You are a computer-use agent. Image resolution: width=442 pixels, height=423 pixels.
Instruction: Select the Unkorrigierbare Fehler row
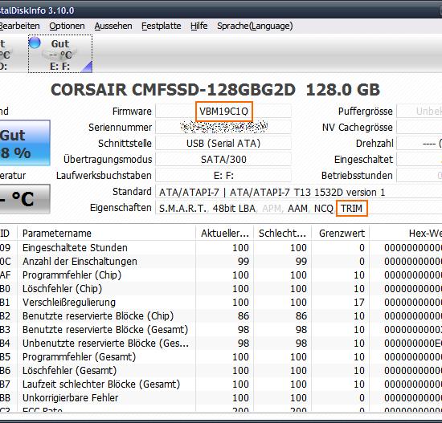pyautogui.click(x=221, y=397)
